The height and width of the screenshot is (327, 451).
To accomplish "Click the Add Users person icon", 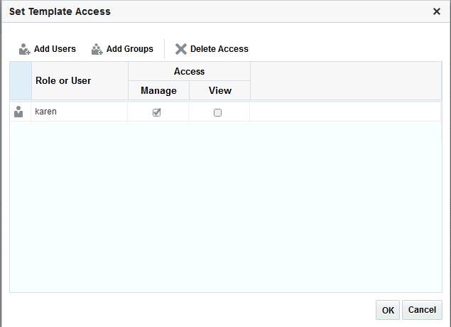I will [x=25, y=49].
